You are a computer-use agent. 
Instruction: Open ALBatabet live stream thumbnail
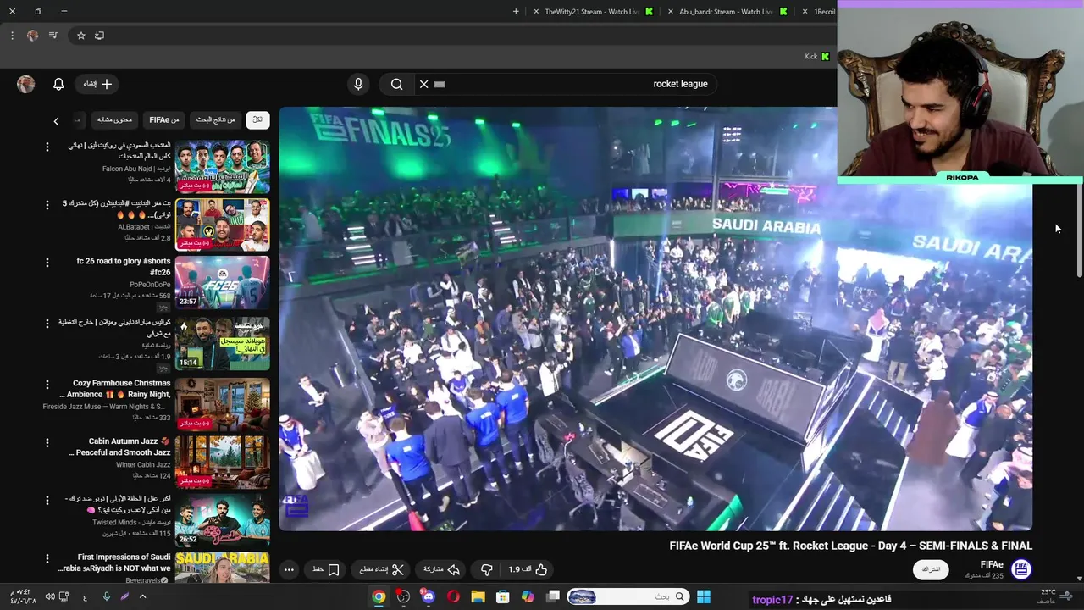point(222,225)
